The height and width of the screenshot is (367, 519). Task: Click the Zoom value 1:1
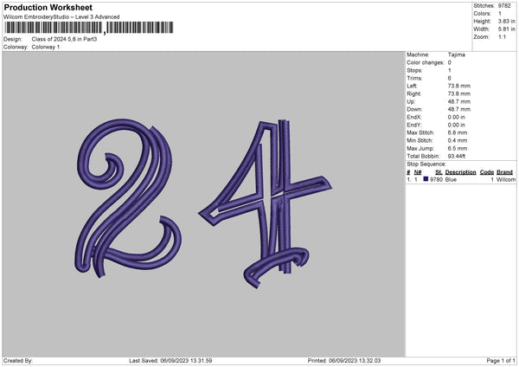click(502, 36)
